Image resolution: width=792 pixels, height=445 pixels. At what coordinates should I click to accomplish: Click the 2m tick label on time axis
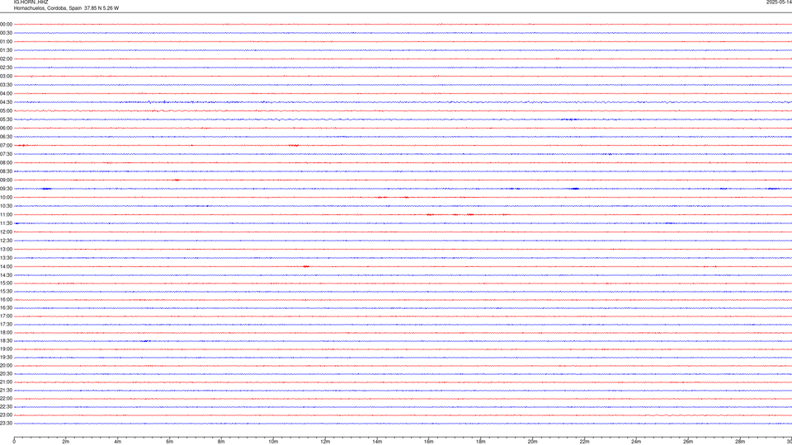(66, 442)
